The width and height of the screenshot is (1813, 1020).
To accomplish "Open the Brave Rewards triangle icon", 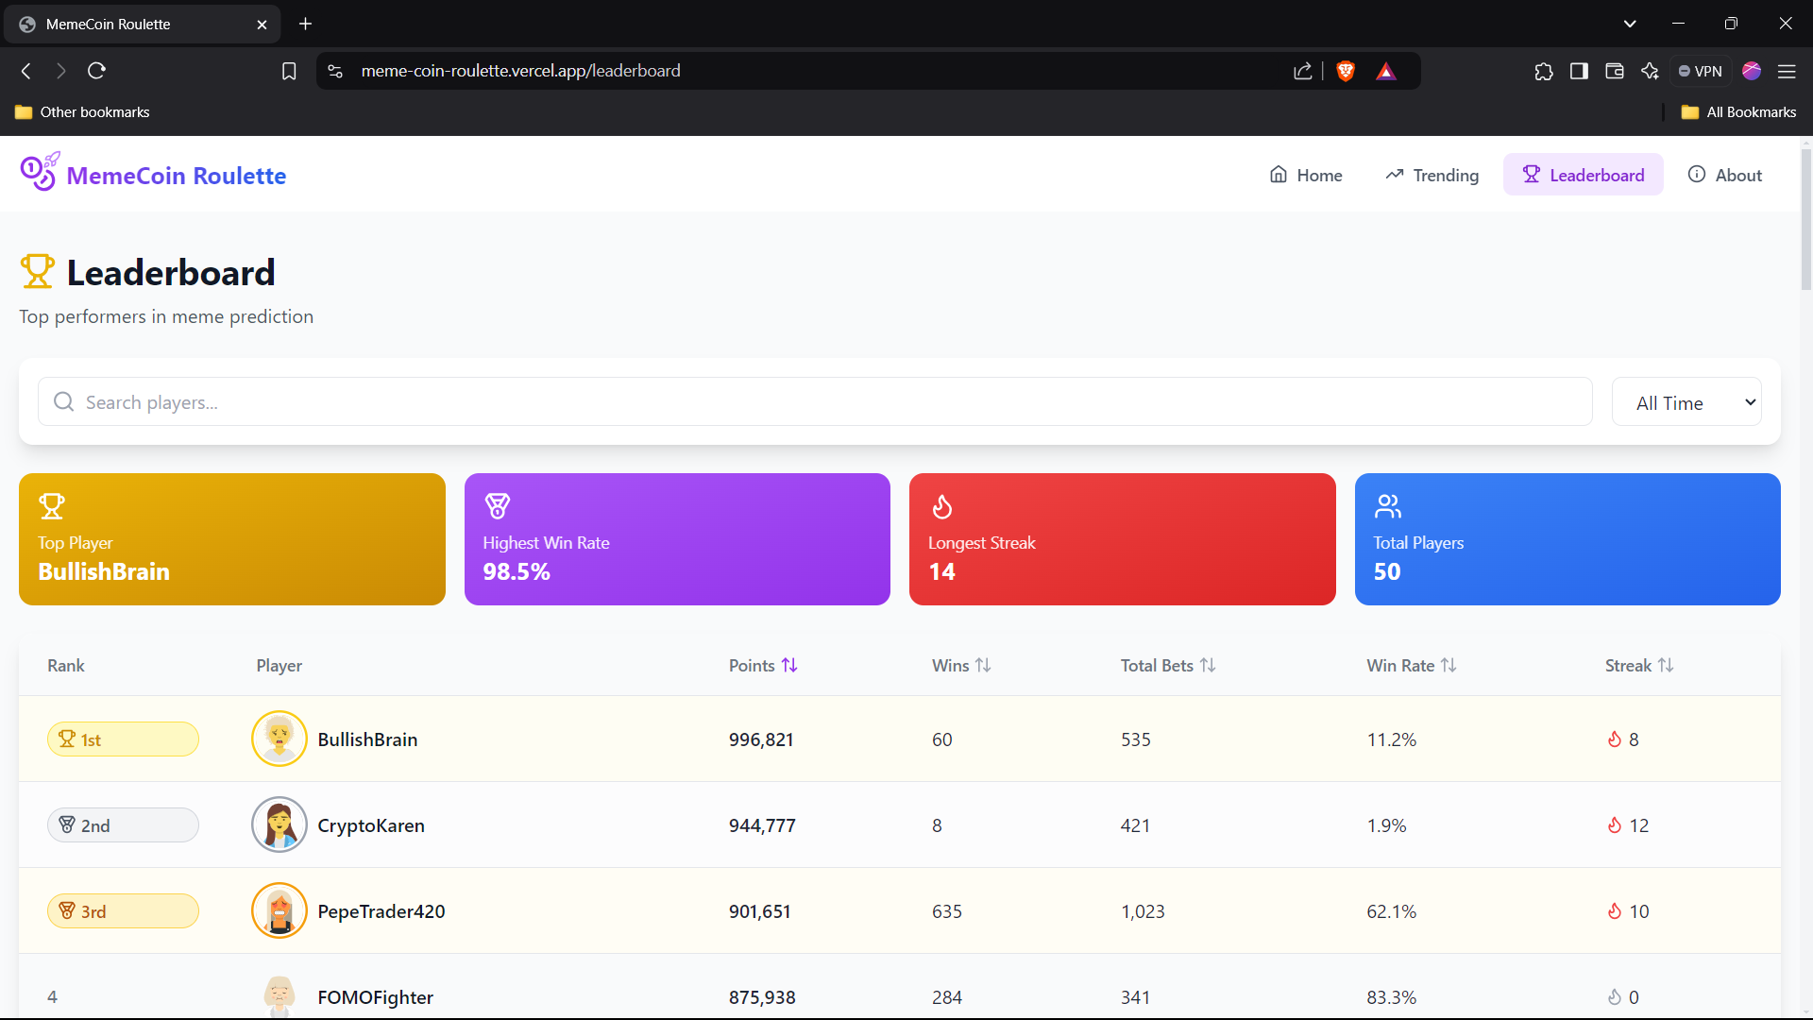I will click(1385, 71).
